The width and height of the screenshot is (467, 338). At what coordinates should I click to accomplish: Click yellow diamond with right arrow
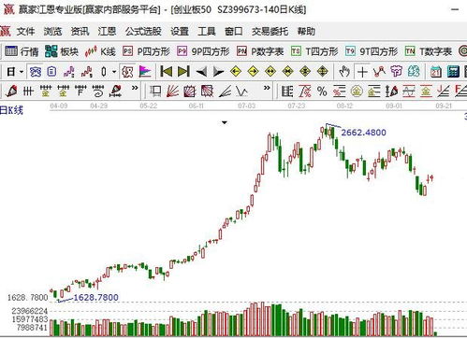(x=253, y=72)
